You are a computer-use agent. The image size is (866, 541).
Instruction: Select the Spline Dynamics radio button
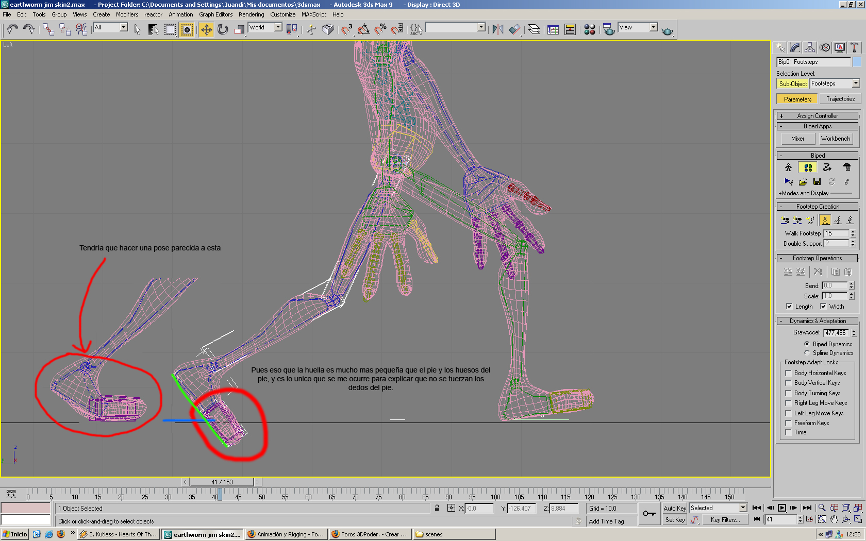(x=807, y=353)
